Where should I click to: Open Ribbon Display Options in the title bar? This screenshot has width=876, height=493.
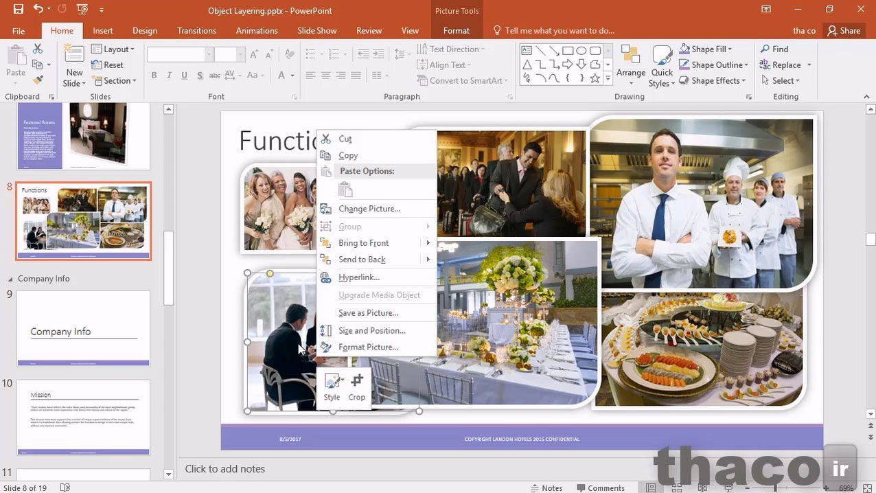pos(766,10)
